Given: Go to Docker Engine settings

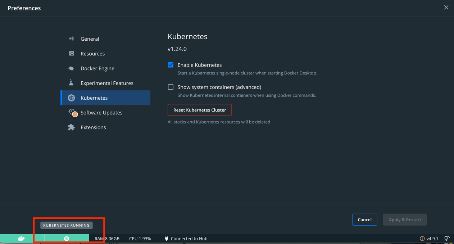Looking at the screenshot, I should click(x=105, y=68).
